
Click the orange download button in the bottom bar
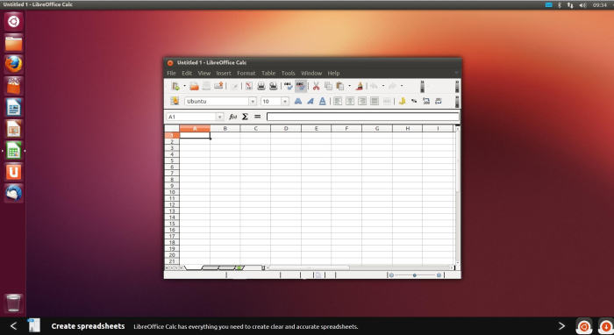click(x=606, y=326)
